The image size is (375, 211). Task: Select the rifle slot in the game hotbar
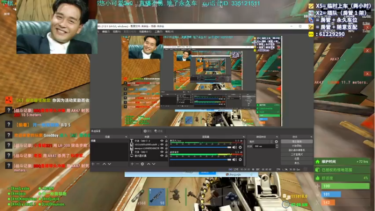tap(157, 197)
